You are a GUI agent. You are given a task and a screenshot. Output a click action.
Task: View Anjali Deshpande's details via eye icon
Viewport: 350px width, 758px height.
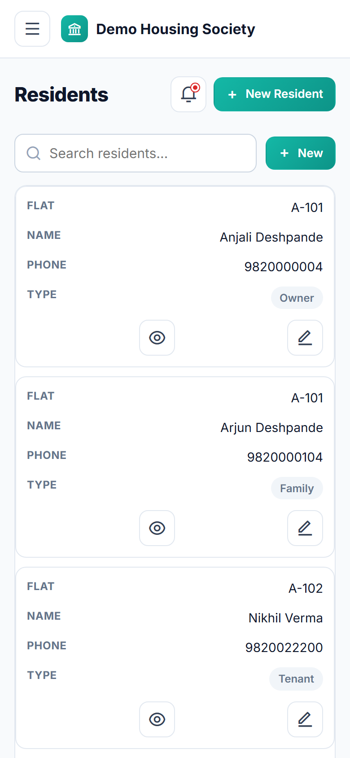pyautogui.click(x=157, y=338)
